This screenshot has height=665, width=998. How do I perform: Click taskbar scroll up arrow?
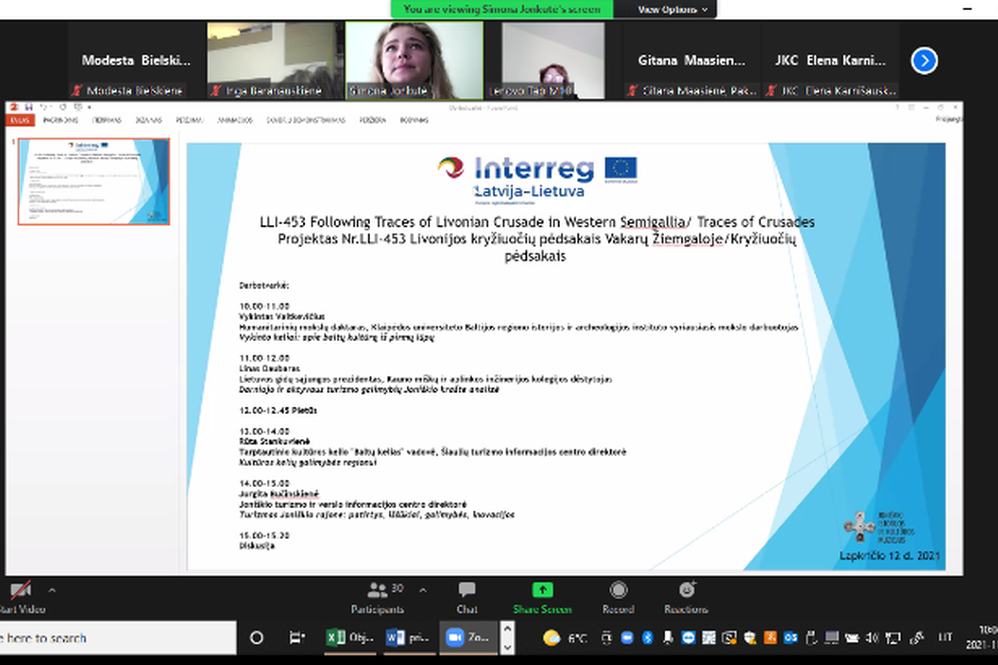coord(507,630)
